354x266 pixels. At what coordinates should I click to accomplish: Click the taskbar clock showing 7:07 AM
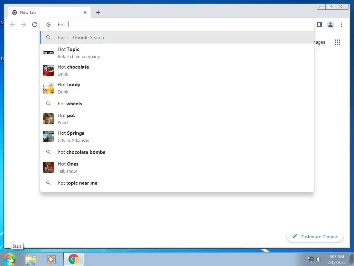[x=336, y=259]
